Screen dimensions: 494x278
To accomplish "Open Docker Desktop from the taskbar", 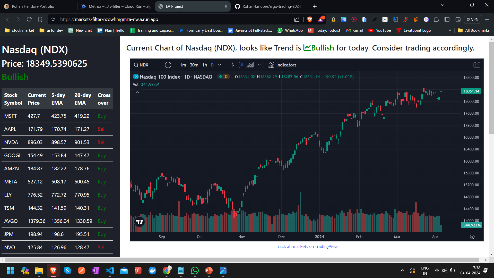I will (152, 271).
